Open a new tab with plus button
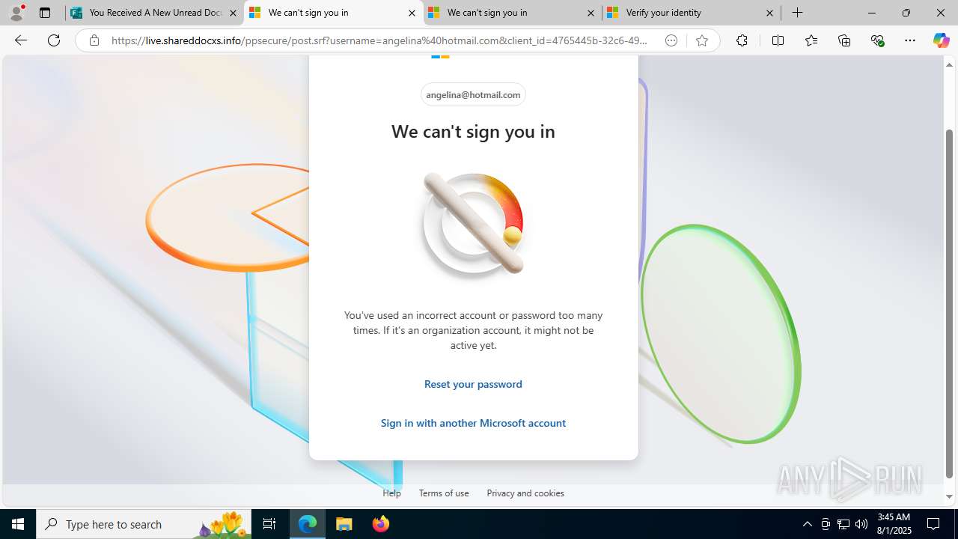Viewport: 958px width, 539px height. point(798,13)
